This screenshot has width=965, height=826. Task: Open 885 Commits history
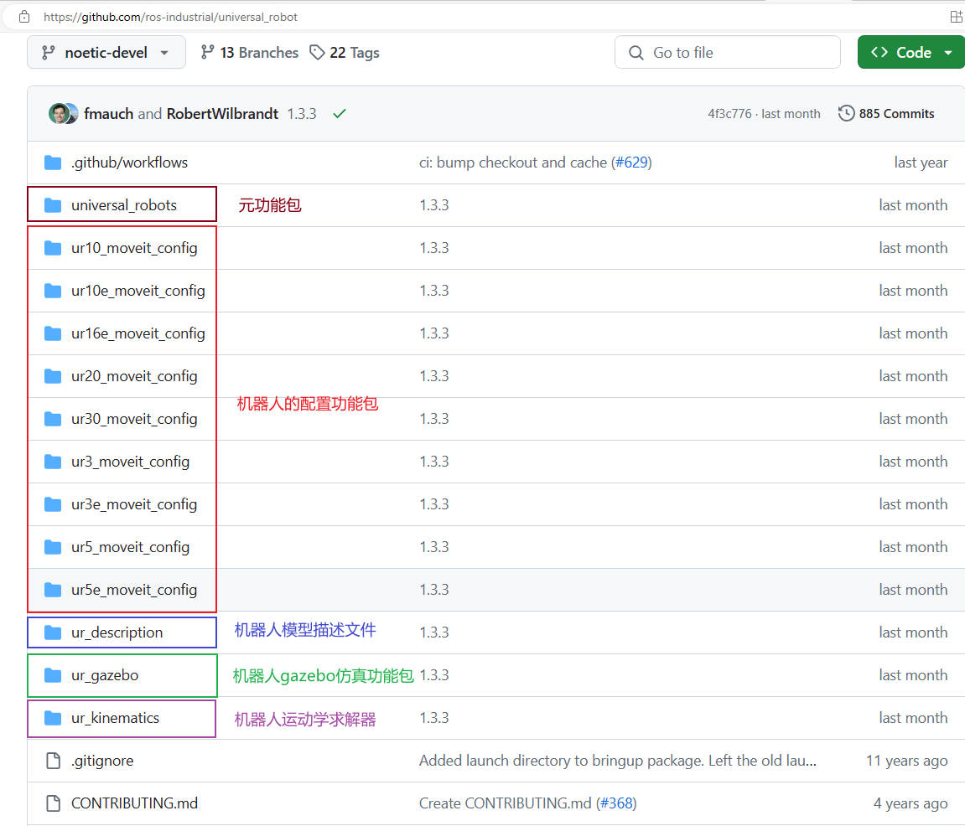pos(886,114)
